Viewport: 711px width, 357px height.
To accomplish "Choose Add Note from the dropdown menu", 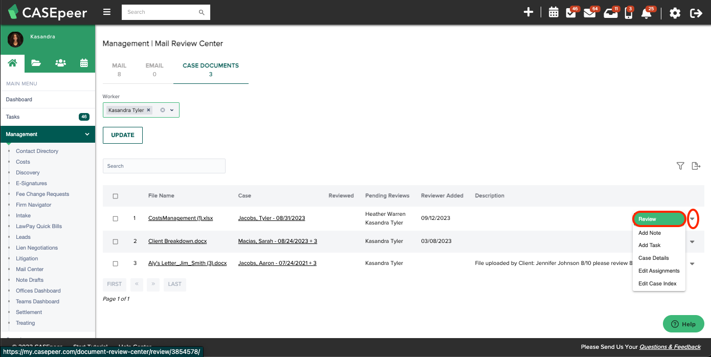I will tap(659, 233).
